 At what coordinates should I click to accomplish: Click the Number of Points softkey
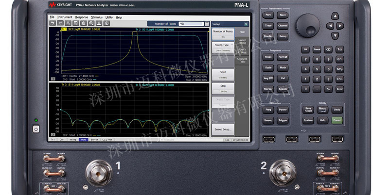[x=223, y=34]
